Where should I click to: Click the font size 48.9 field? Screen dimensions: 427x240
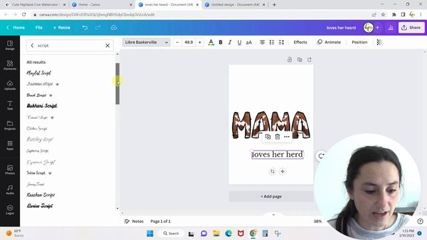click(x=188, y=42)
